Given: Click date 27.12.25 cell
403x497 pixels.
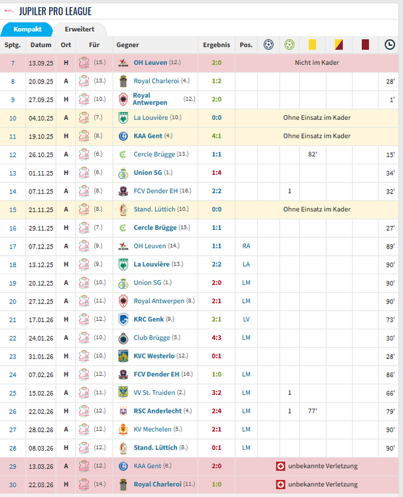Looking at the screenshot, I should click(x=41, y=302).
